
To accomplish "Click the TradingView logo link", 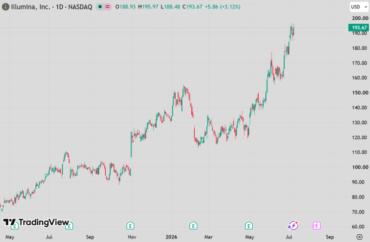I will (x=36, y=222).
